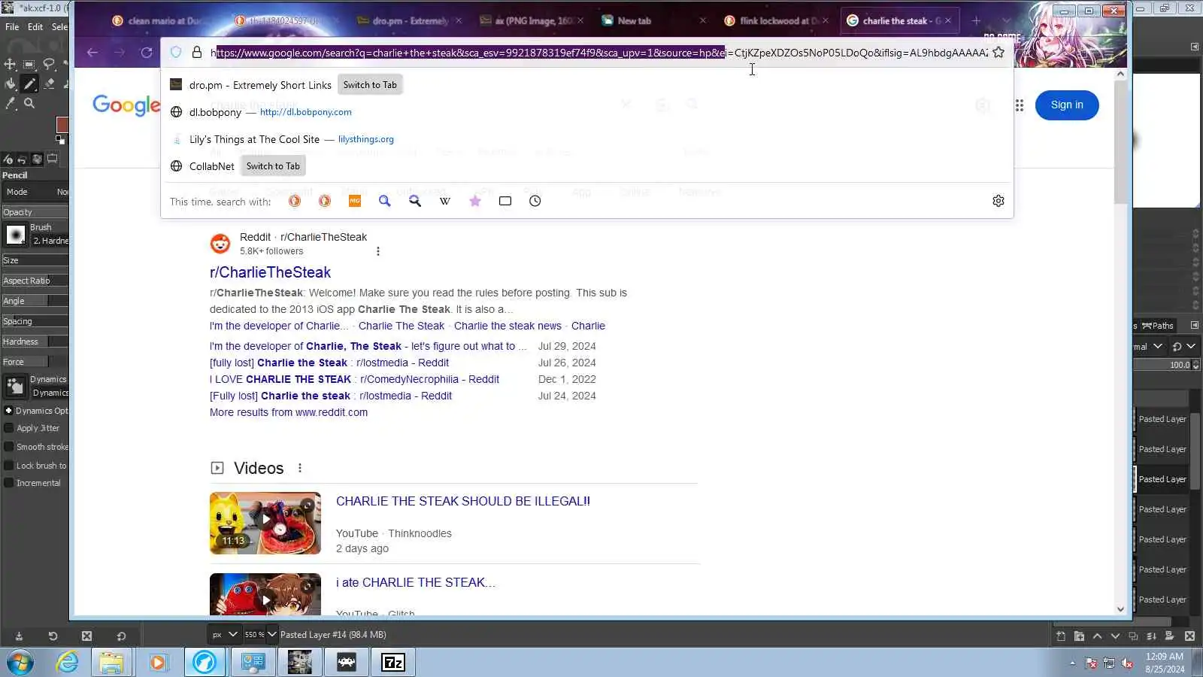Image resolution: width=1203 pixels, height=677 pixels.
Task: Open the three-dot menu for Reddit result
Action: click(x=378, y=251)
